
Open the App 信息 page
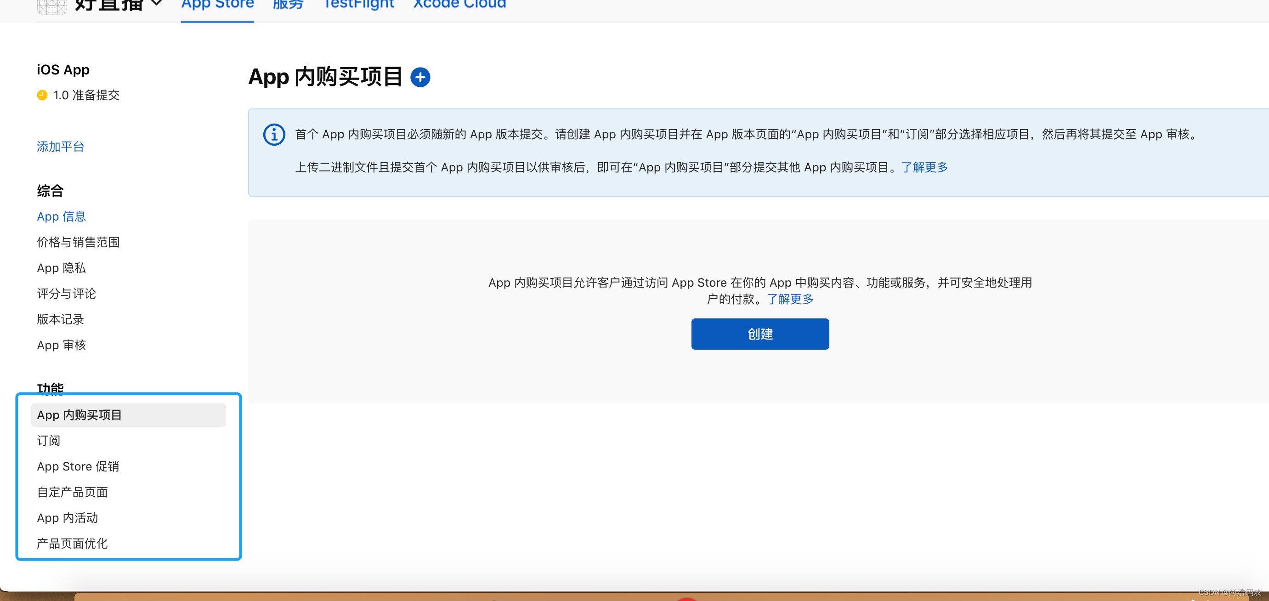pos(61,216)
